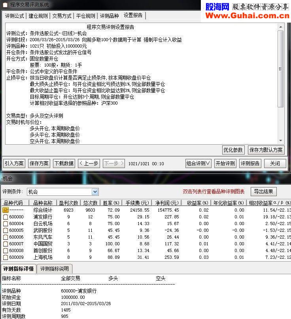The width and height of the screenshot is (291, 319).
Task: Click icon for 600007 中国国贸 row
Action: click(x=6, y=244)
